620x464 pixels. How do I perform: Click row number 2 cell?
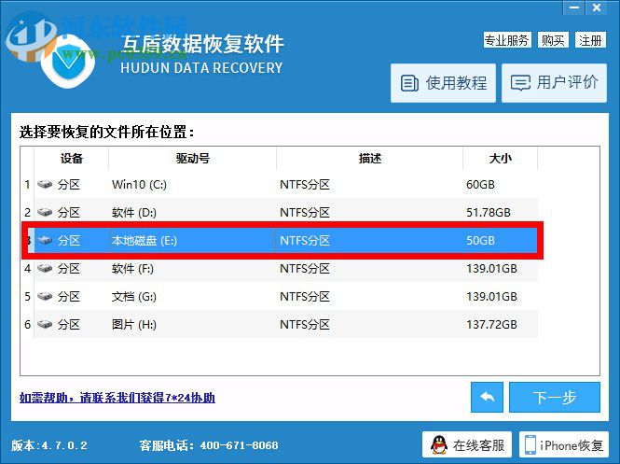(27, 213)
